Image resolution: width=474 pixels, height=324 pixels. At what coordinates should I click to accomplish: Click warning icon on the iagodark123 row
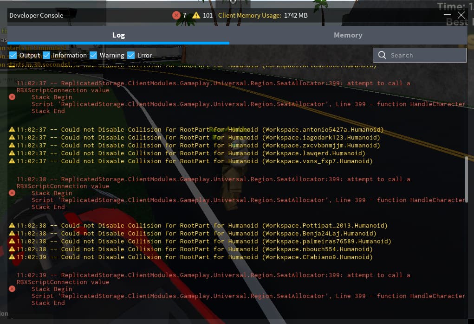(12, 137)
